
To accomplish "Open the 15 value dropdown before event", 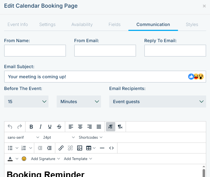I will (26, 101).
